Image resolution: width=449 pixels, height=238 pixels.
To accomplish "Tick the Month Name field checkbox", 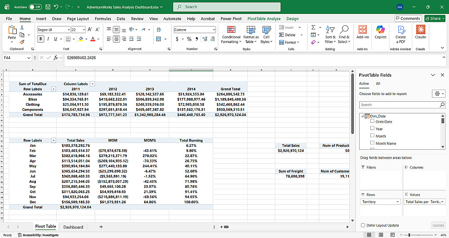I will (372, 143).
